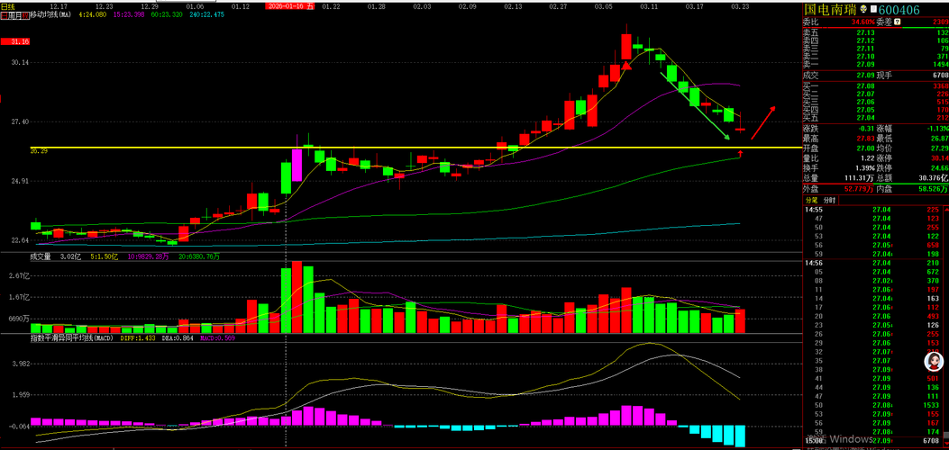Click the DEA:0.864 value
Screen dimensions: 949x450
178,338
